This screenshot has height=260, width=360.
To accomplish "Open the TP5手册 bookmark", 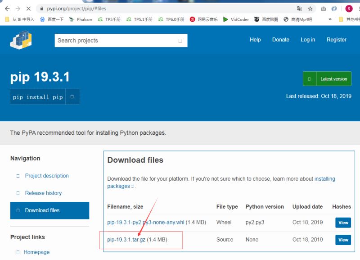I will coord(109,19).
